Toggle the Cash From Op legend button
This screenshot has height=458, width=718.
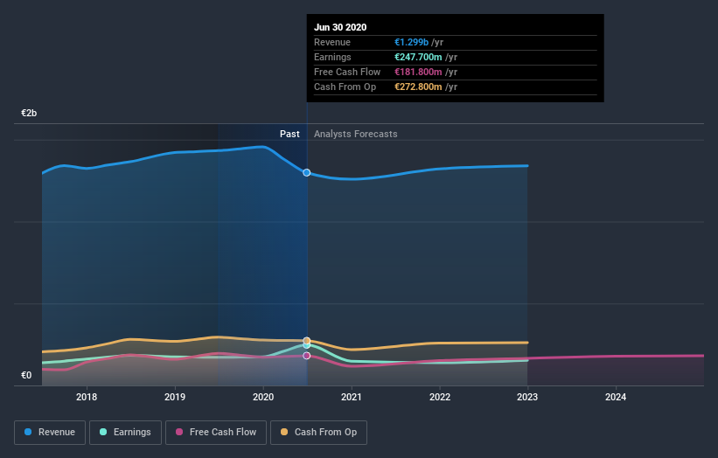pos(318,433)
